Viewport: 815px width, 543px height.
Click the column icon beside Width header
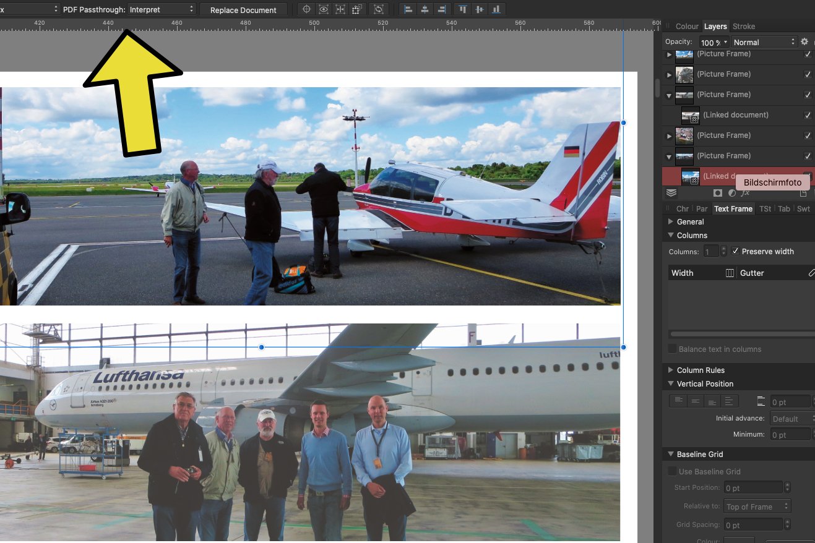tap(730, 273)
